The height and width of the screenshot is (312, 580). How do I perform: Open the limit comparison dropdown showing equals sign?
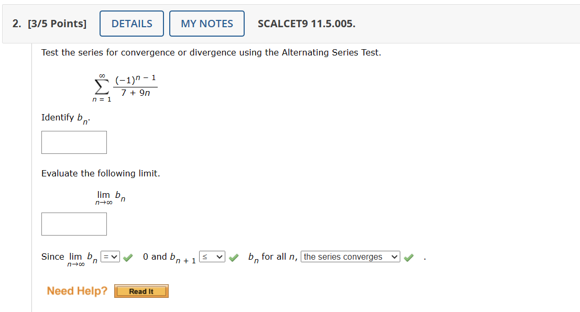[111, 257]
